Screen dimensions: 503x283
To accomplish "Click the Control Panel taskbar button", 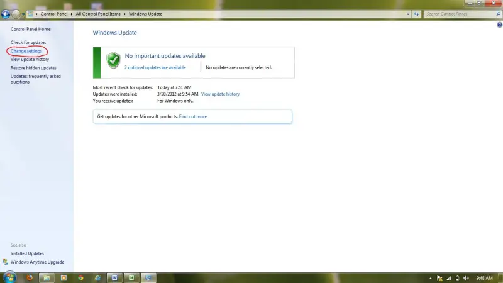I will click(x=148, y=278).
